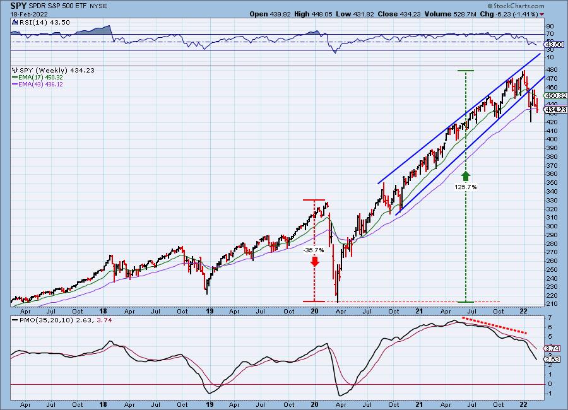Click the 3.74 PMO signal tag on right
The width and height of the screenshot is (568, 410).
tap(552, 348)
